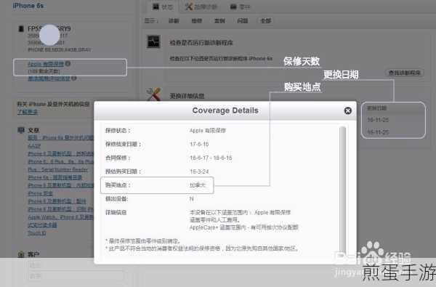Show 全部 items in the filter row
The image size is (436, 287).
pyautogui.click(x=265, y=21)
